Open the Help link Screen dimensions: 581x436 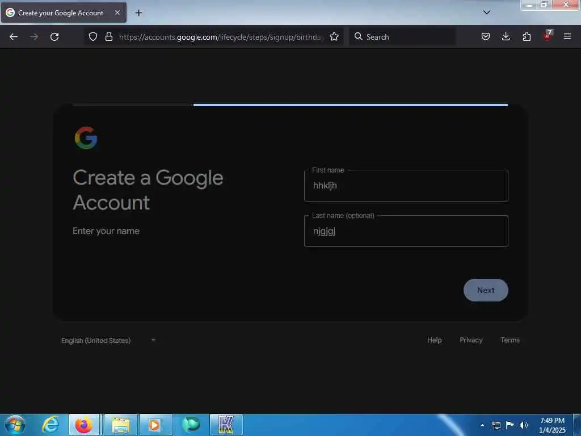(x=434, y=340)
